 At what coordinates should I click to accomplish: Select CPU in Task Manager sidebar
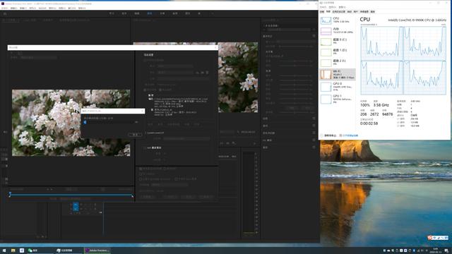tap(338, 20)
